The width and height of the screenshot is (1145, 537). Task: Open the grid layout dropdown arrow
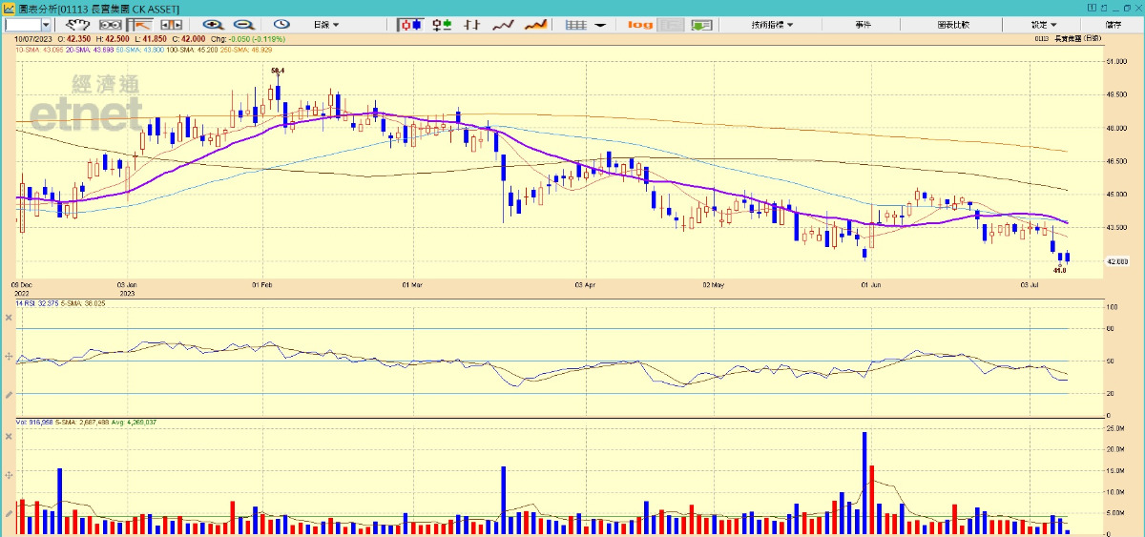600,25
